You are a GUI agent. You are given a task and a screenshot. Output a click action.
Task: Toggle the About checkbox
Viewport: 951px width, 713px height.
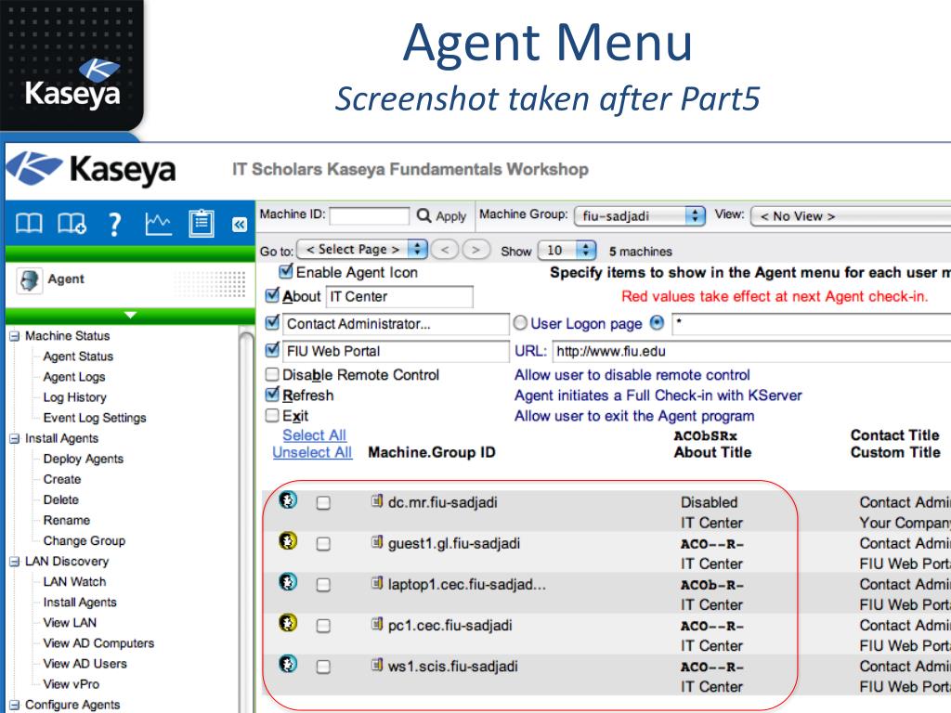point(273,295)
